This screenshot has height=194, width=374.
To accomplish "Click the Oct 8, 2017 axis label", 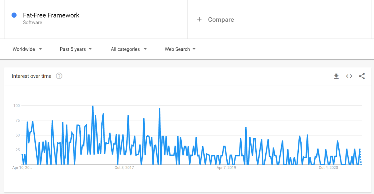I will 124,167.
